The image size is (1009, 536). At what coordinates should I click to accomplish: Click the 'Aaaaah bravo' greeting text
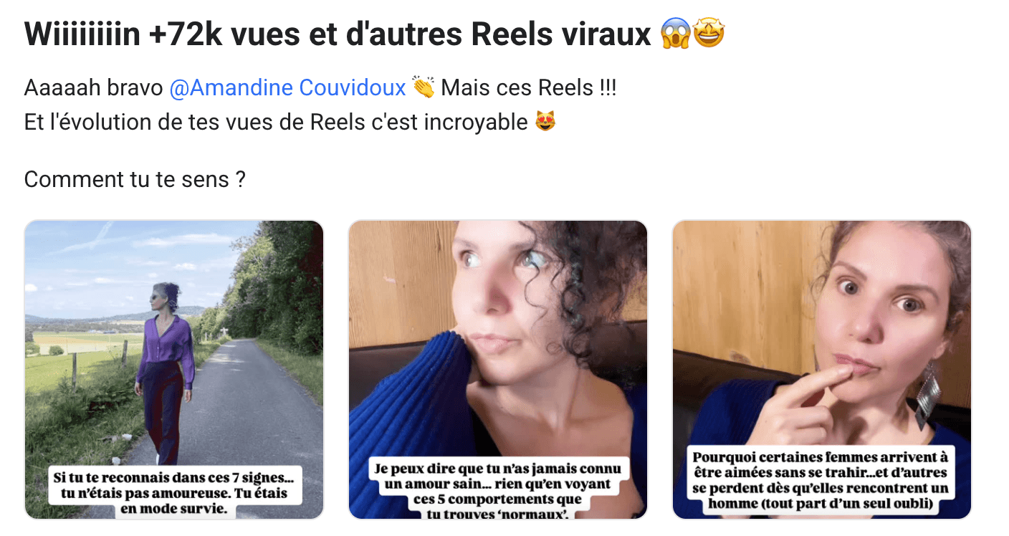(x=94, y=88)
